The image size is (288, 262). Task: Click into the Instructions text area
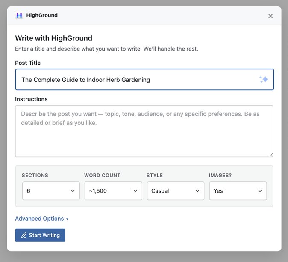coord(144,131)
